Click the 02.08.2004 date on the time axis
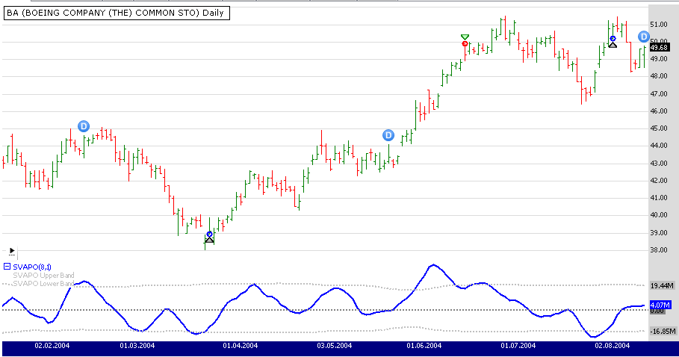The image size is (679, 357). point(613,346)
